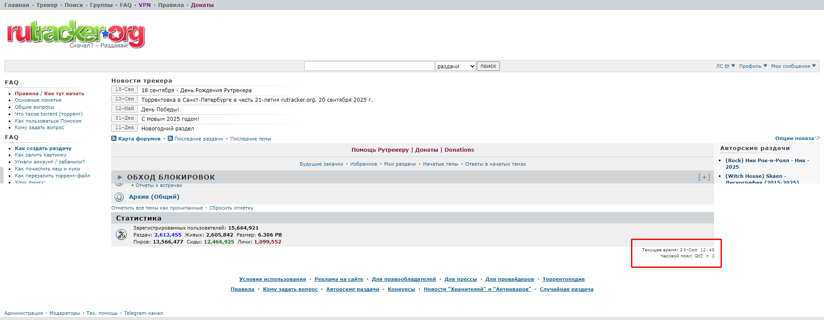Image resolution: width=824 pixels, height=320 pixels.
Task: Open the Профиль dropdown menu
Action: click(753, 66)
